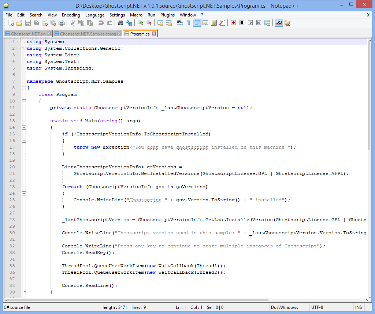Click 'foreach' keyword on line 23
The width and height of the screenshot is (375, 314).
[x=72, y=187]
